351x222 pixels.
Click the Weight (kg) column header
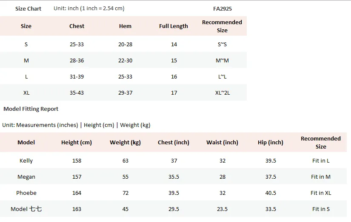pos(125,143)
